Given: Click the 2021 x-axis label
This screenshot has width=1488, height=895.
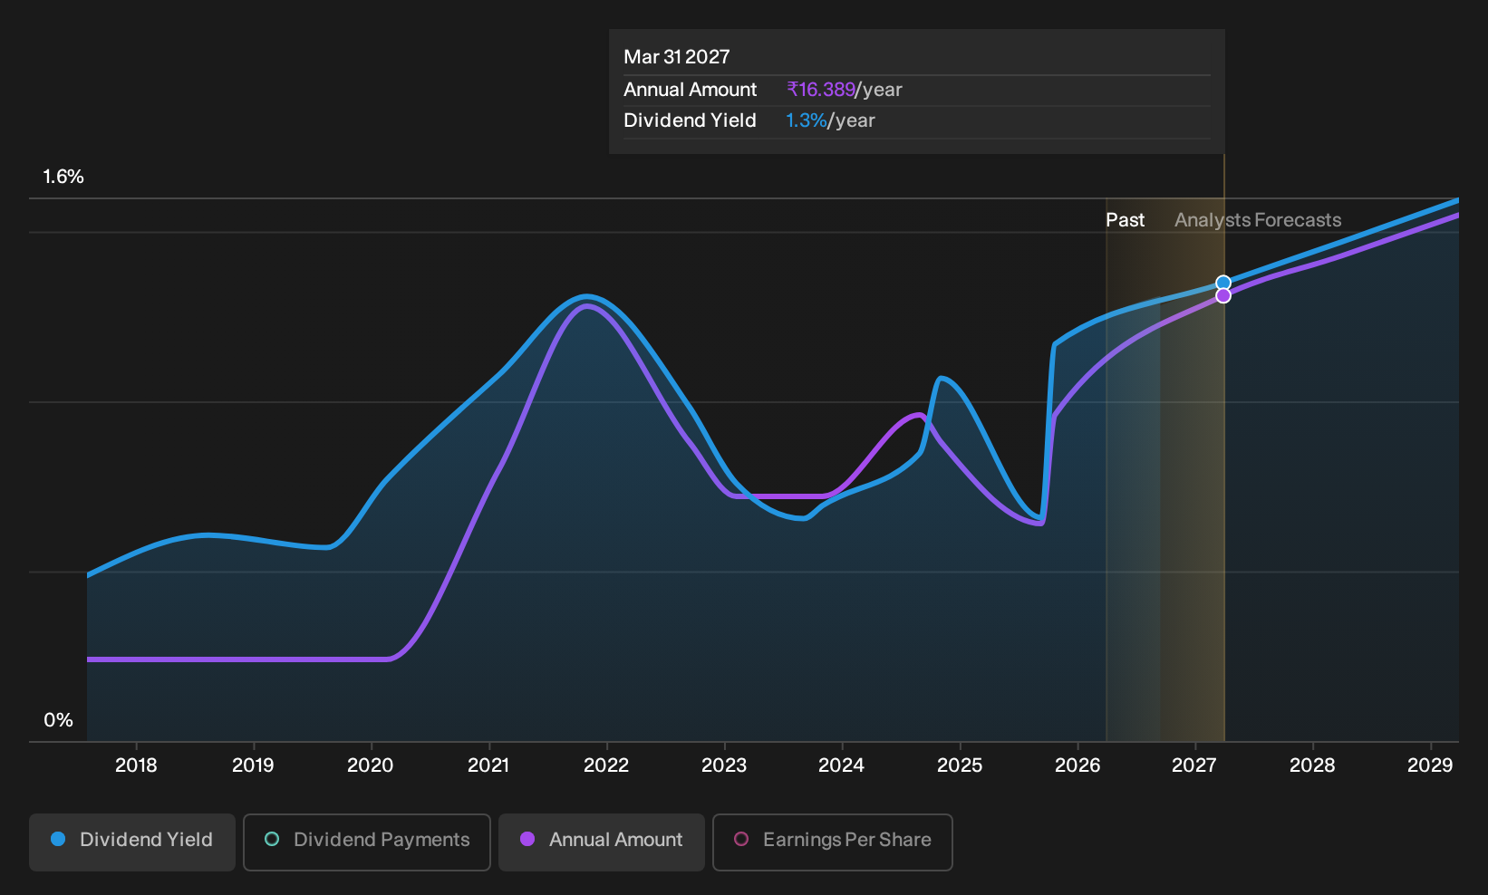Looking at the screenshot, I should coord(488,765).
